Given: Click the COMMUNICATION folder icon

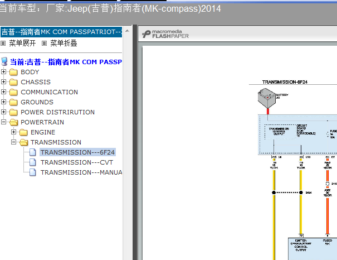Looking at the screenshot, I should coord(13,92).
